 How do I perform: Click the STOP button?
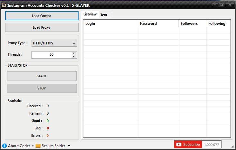click(42, 88)
